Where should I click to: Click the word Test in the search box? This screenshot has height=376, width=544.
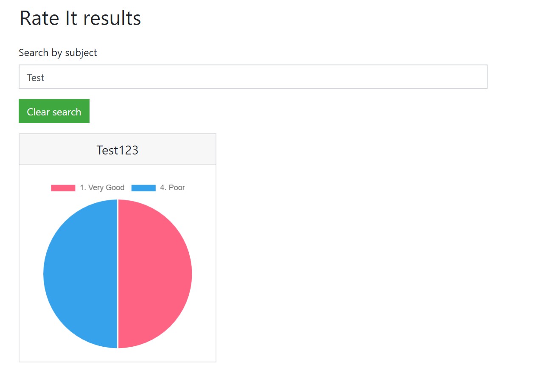pos(36,78)
